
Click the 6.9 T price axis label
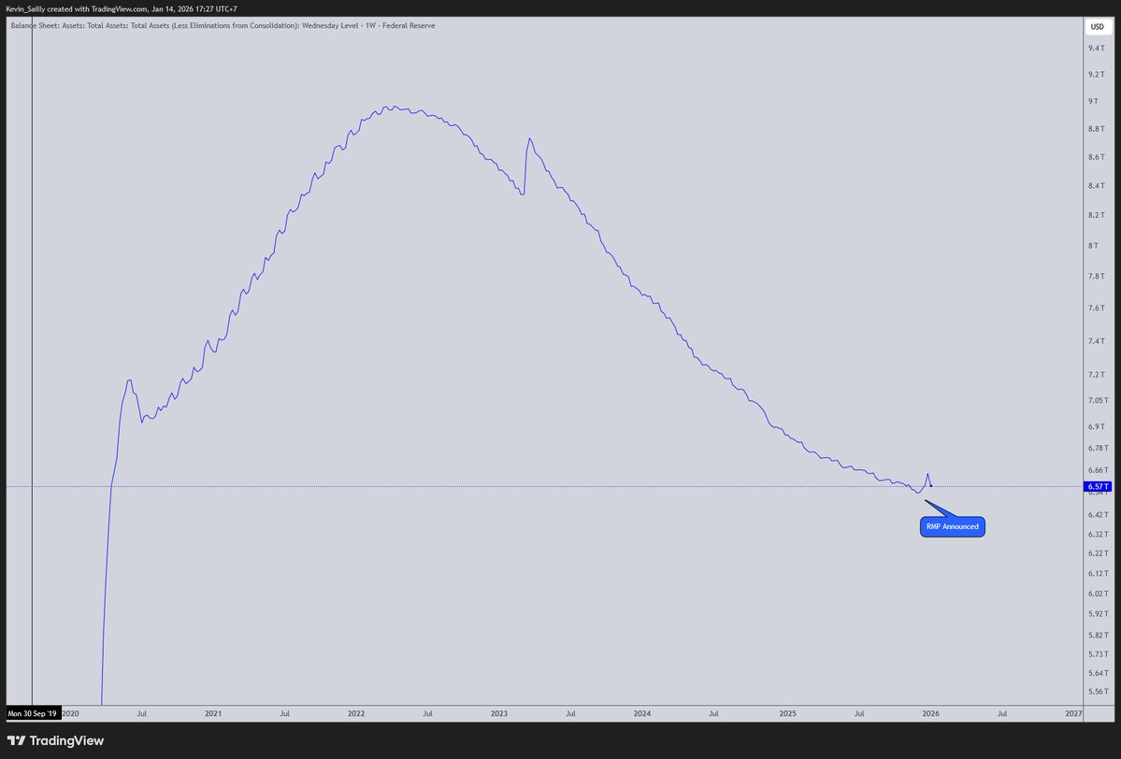tap(1096, 426)
